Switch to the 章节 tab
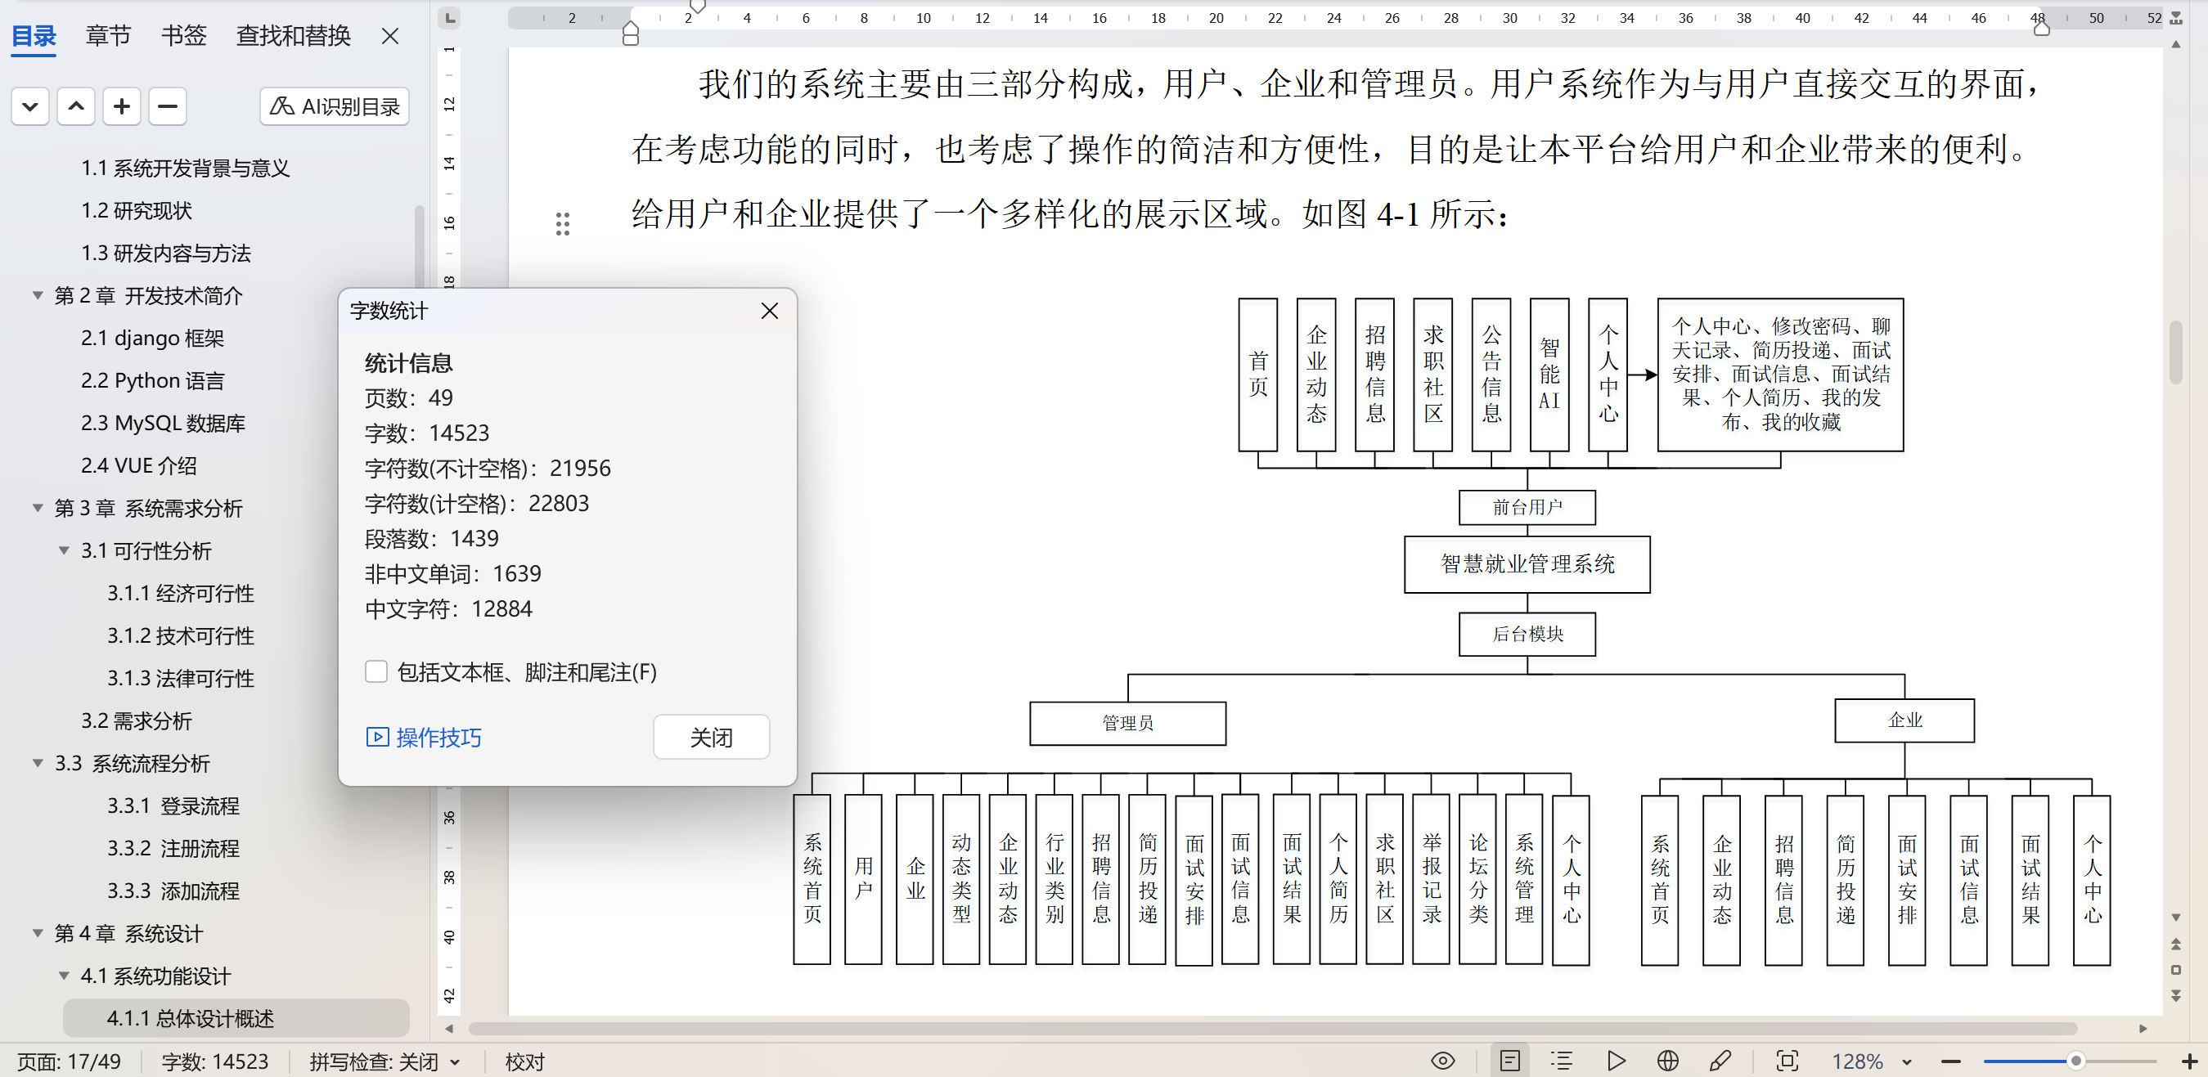Viewport: 2208px width, 1077px height. [108, 36]
